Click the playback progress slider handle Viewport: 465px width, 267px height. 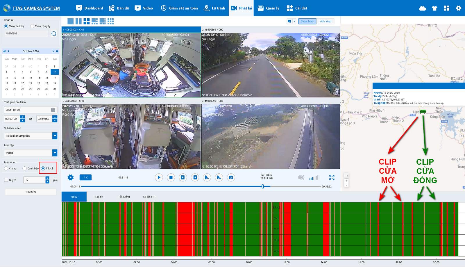263,186
